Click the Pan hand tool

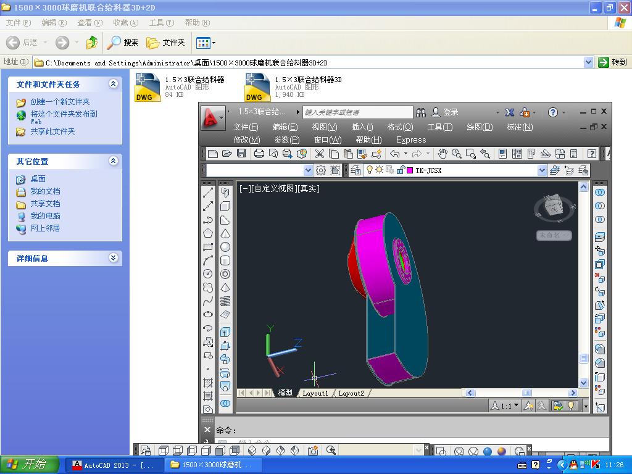coord(442,154)
